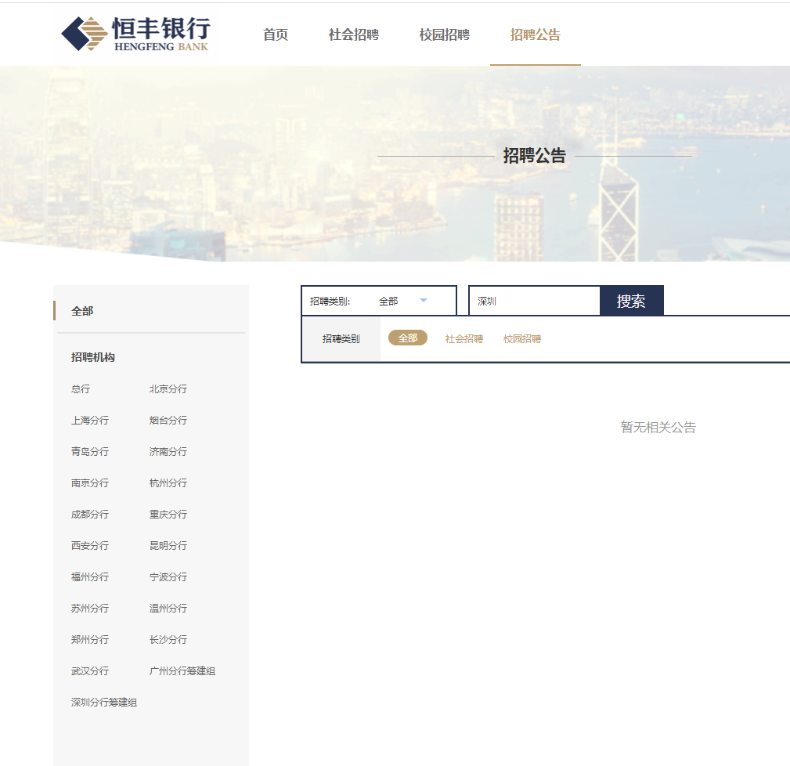This screenshot has width=790, height=766.
Task: Click the 暂无相关公告 message text
Action: (x=658, y=428)
